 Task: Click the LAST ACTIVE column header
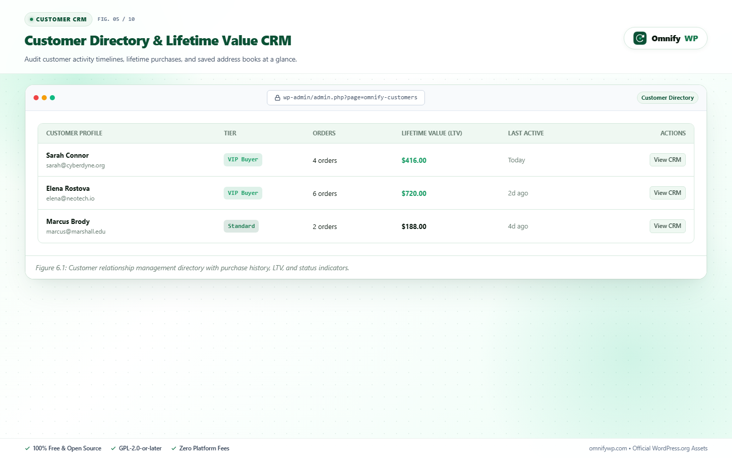526,133
